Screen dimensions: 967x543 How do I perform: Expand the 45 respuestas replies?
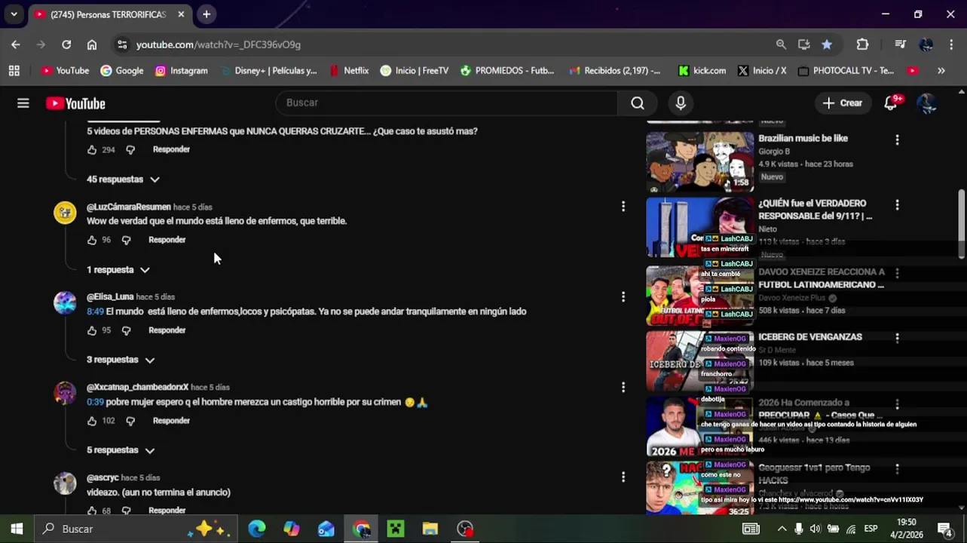pos(124,179)
